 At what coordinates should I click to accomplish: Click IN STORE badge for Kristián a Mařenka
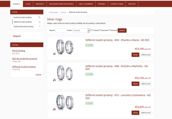point(89,74)
